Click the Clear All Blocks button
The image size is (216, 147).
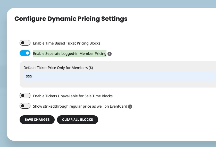click(x=78, y=120)
